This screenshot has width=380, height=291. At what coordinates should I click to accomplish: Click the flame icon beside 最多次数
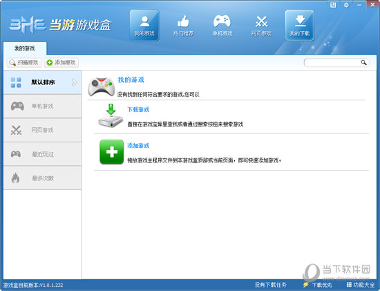pos(15,178)
